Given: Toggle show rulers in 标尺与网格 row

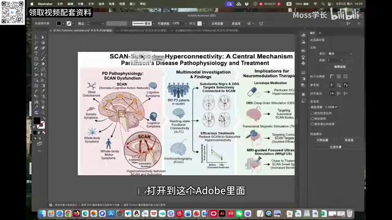Looking at the screenshot, I should click(331, 76).
